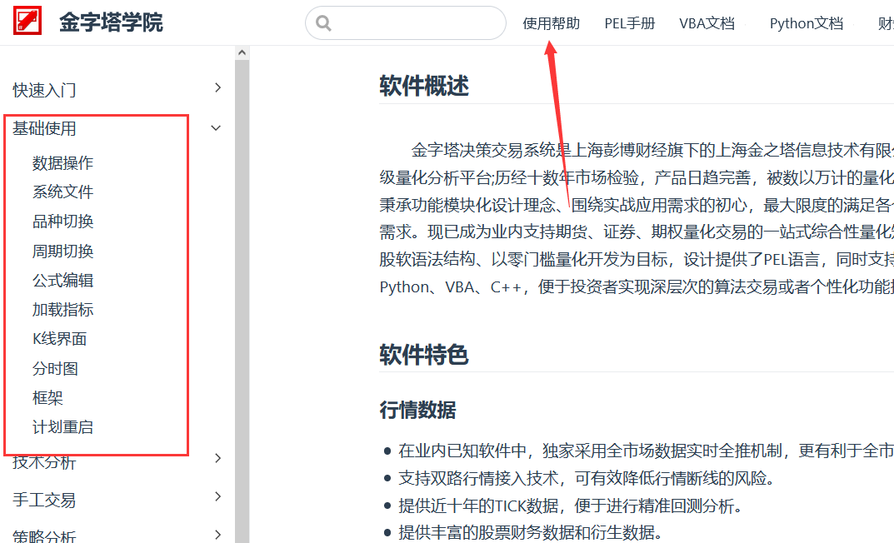
Task: Click the 金字塔学院 site title
Action: click(111, 22)
